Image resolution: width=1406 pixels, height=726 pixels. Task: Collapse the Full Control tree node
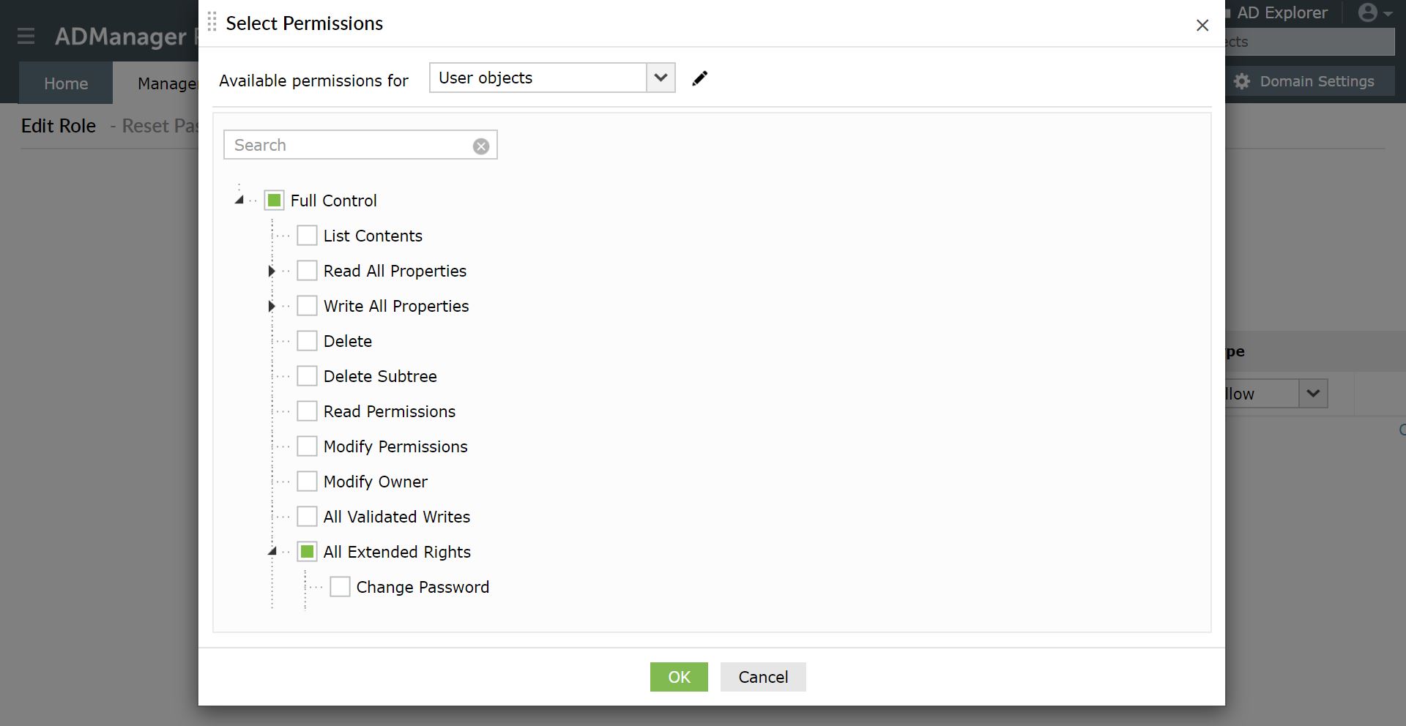239,200
